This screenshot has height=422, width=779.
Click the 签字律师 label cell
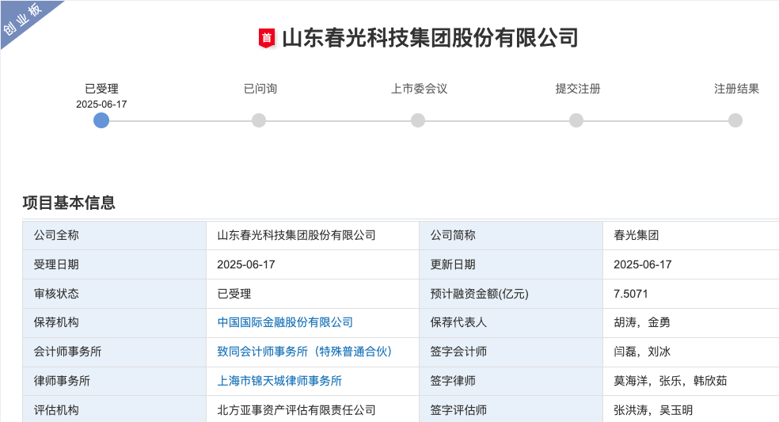point(511,382)
